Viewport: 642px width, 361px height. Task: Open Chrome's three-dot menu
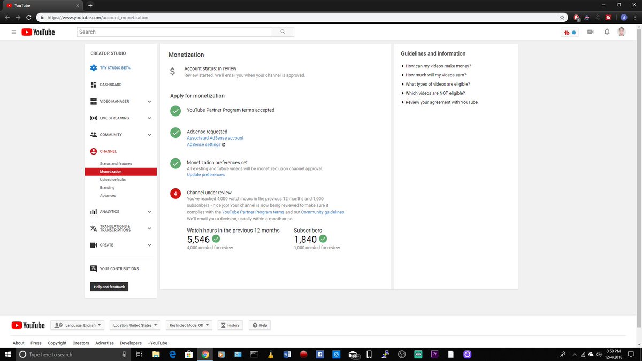635,17
